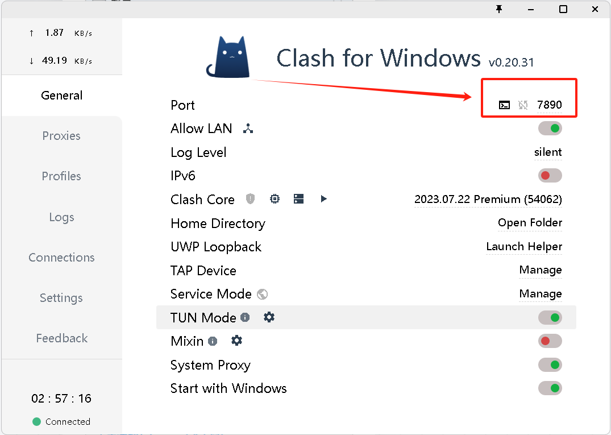This screenshot has height=435, width=611.
Task: Click the Allow LAN network interfaces icon
Action: 248,129
